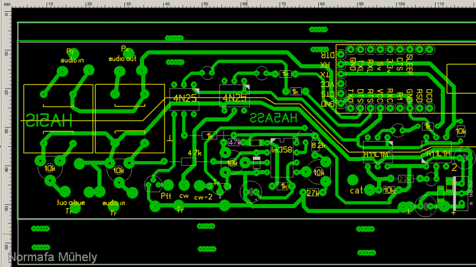Select the 3.3v pin label
Viewport: 476px width, 267px height.
coord(390,65)
